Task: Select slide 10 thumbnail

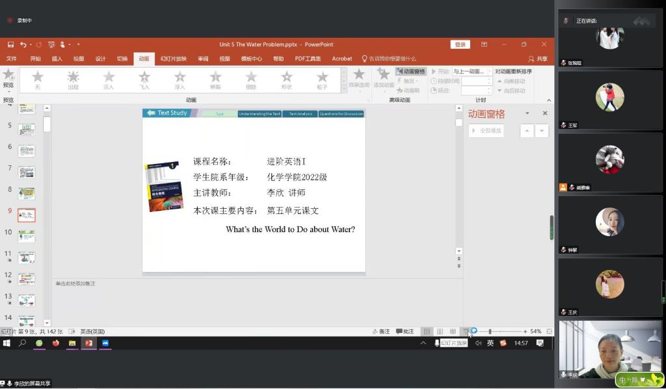Action: coord(26,236)
